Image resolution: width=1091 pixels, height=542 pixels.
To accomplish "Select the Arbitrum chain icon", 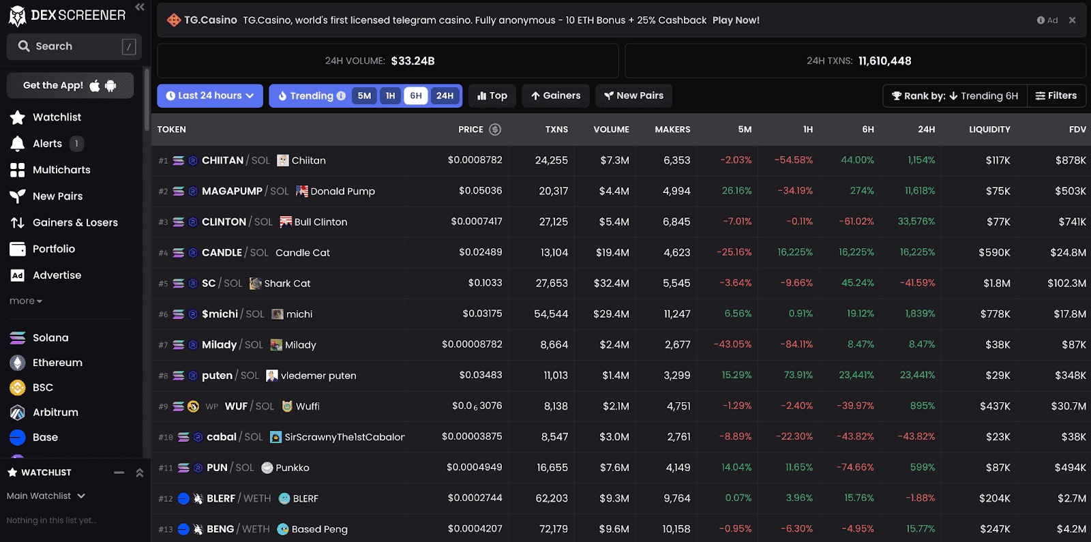I will point(18,412).
